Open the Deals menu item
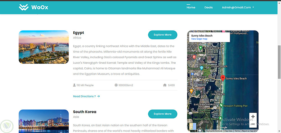281x133 pixels. (x=209, y=8)
